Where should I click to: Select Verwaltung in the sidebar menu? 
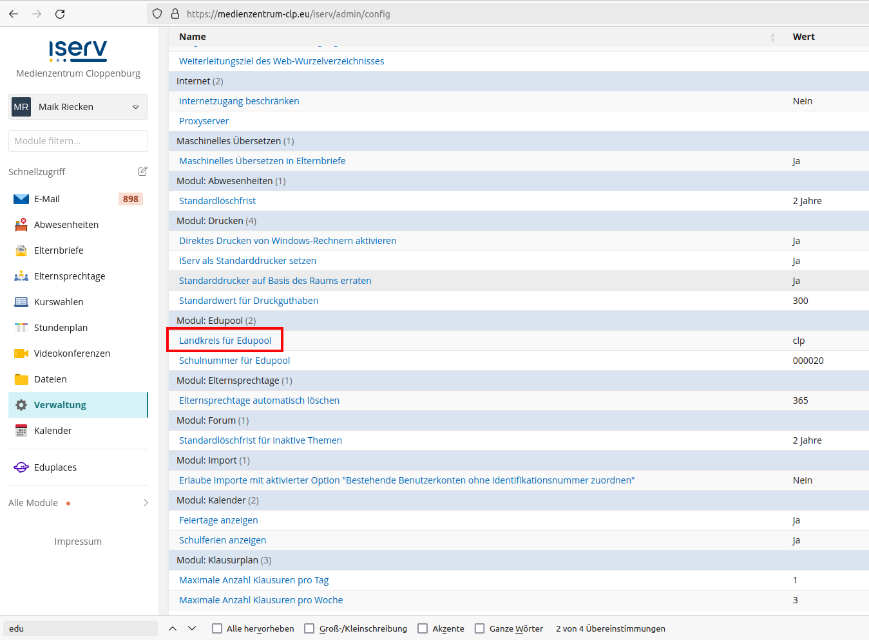[60, 405]
